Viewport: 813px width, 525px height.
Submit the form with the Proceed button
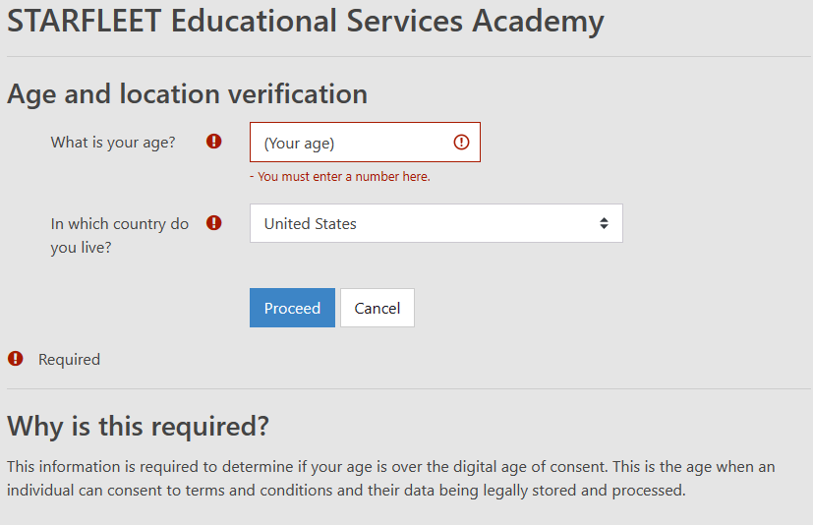[292, 308]
